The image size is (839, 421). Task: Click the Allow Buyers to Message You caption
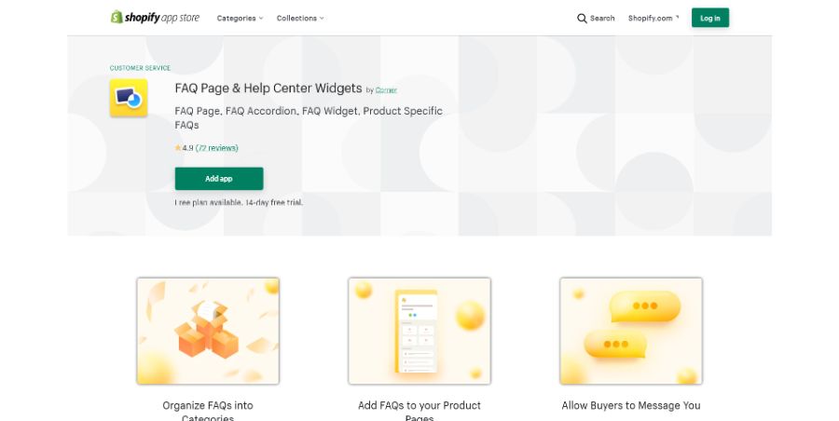pyautogui.click(x=631, y=405)
